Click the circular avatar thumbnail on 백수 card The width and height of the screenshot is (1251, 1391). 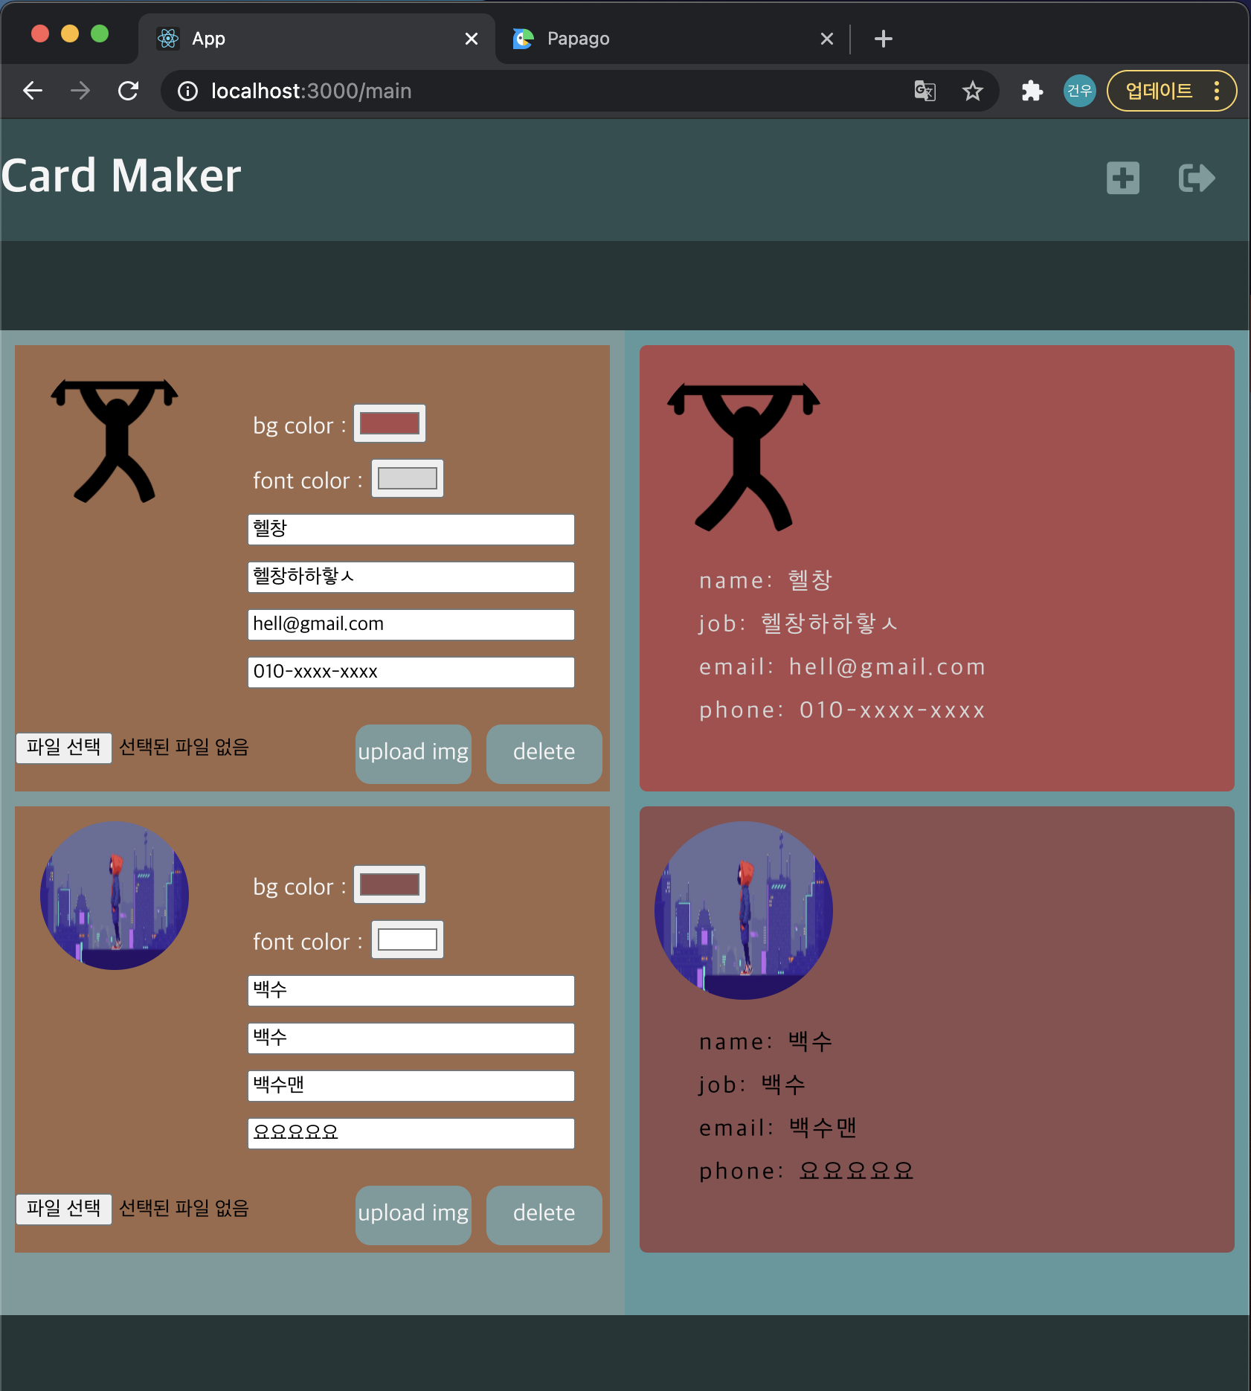click(x=115, y=896)
